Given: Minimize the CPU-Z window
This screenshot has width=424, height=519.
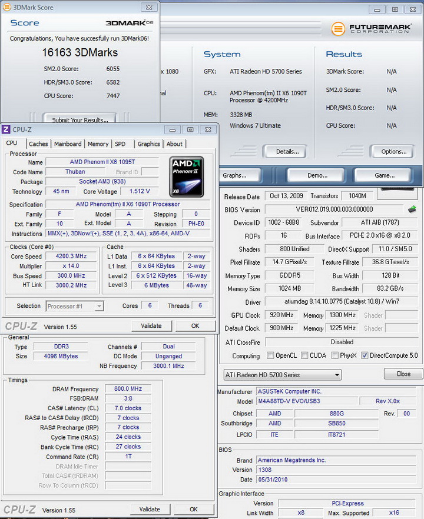Looking at the screenshot, I should pos(173,129).
